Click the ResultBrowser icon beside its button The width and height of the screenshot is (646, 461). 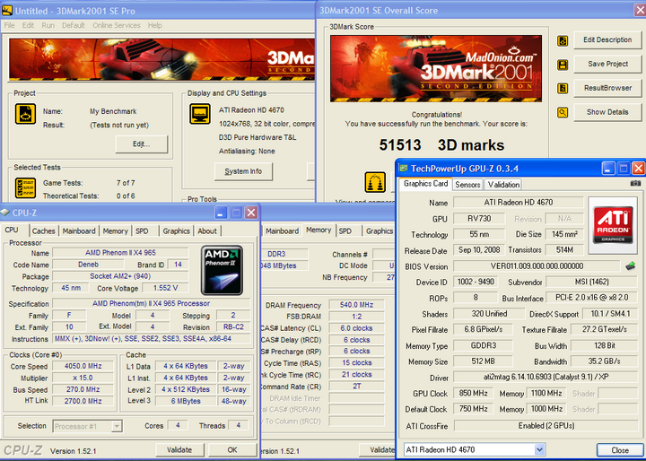pyautogui.click(x=563, y=89)
